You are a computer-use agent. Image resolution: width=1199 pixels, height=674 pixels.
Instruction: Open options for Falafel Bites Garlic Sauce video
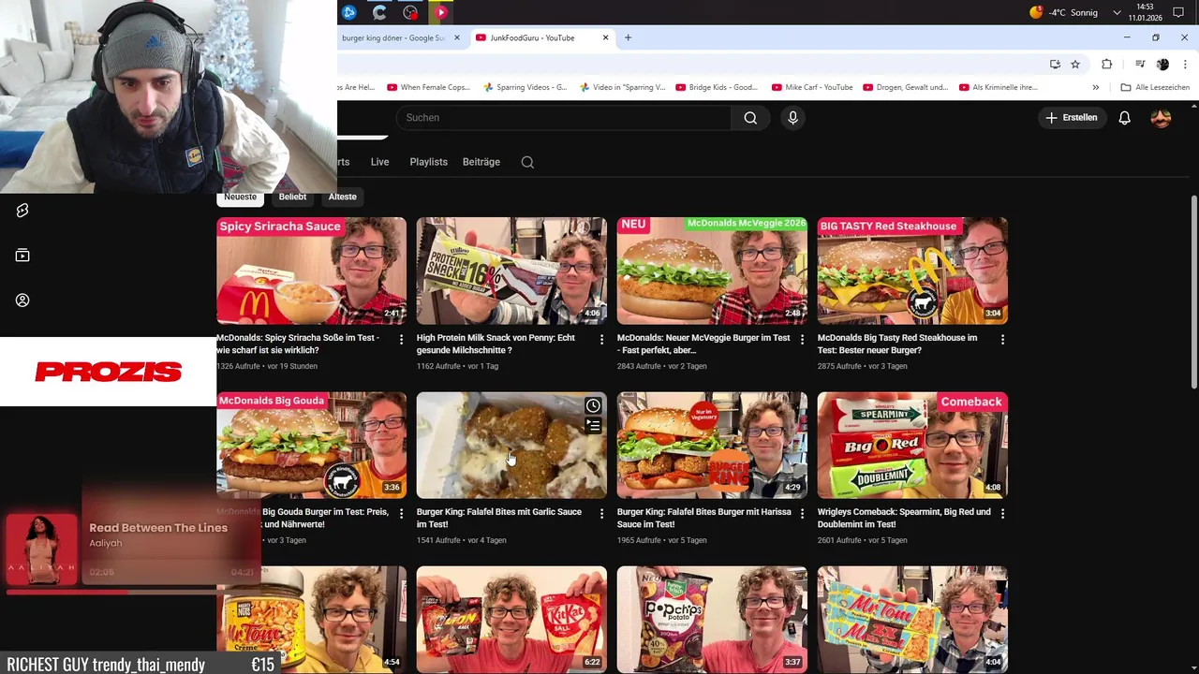pyautogui.click(x=601, y=514)
